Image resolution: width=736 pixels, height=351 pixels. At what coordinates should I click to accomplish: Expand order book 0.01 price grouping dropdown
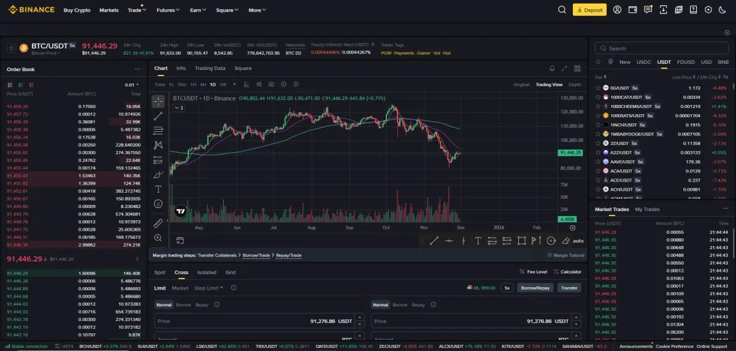[x=131, y=85]
